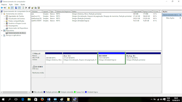182x102 pixels.
Task: Sort by Espaço Livre column header
Action: tap(147, 11)
